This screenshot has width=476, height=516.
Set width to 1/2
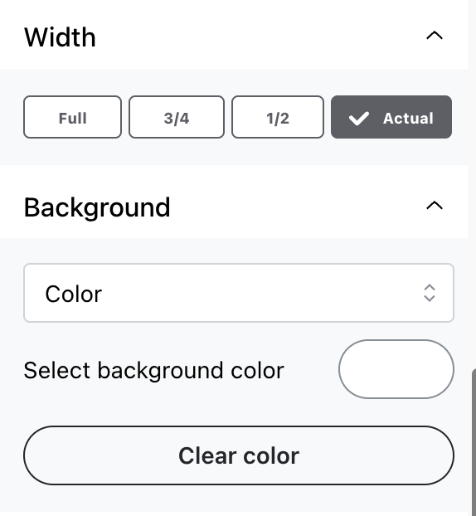tap(278, 117)
